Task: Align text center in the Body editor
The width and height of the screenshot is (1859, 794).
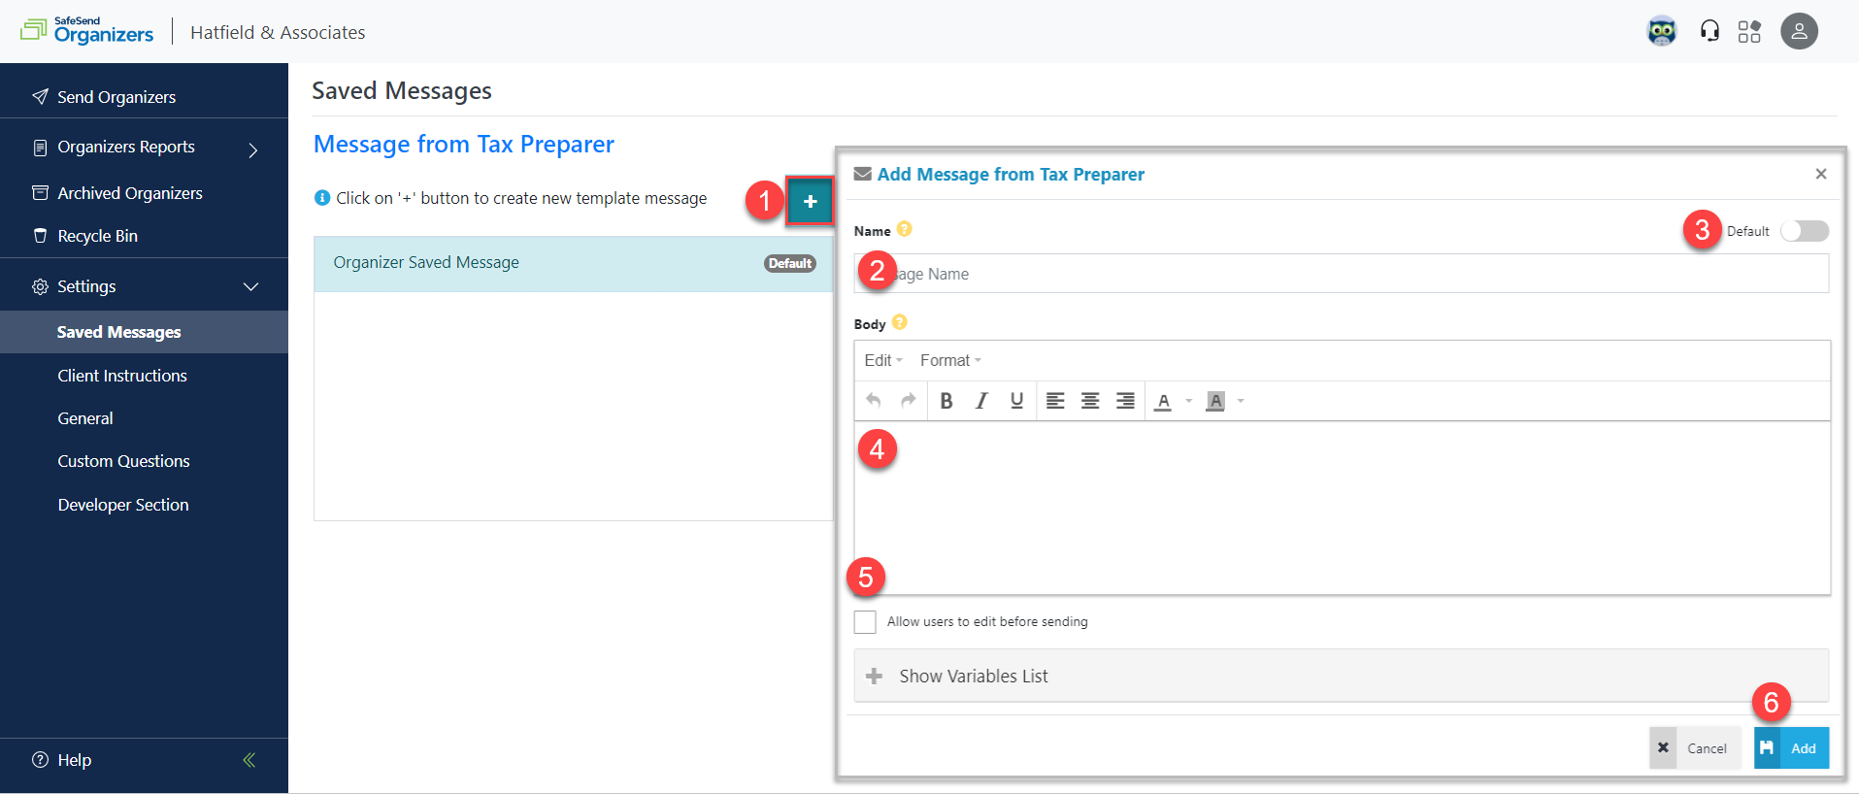Action: pos(1090,401)
